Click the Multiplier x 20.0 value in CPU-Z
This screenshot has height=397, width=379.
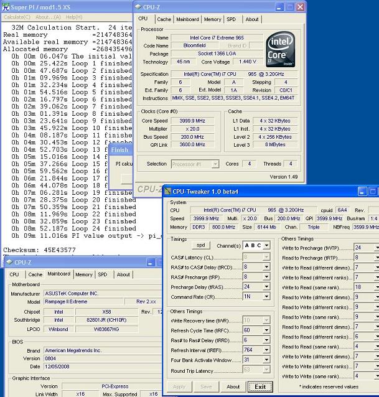coord(192,129)
